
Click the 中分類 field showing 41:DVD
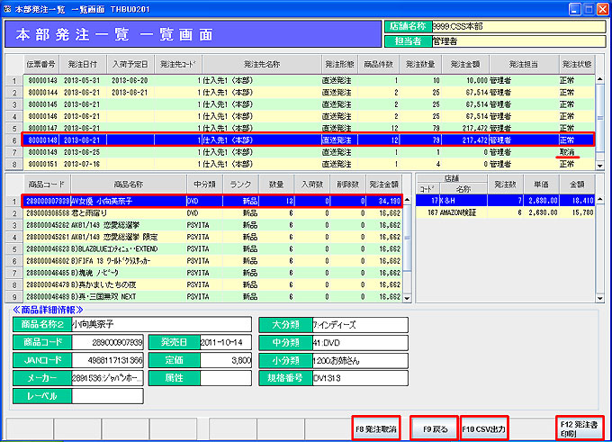click(x=360, y=342)
